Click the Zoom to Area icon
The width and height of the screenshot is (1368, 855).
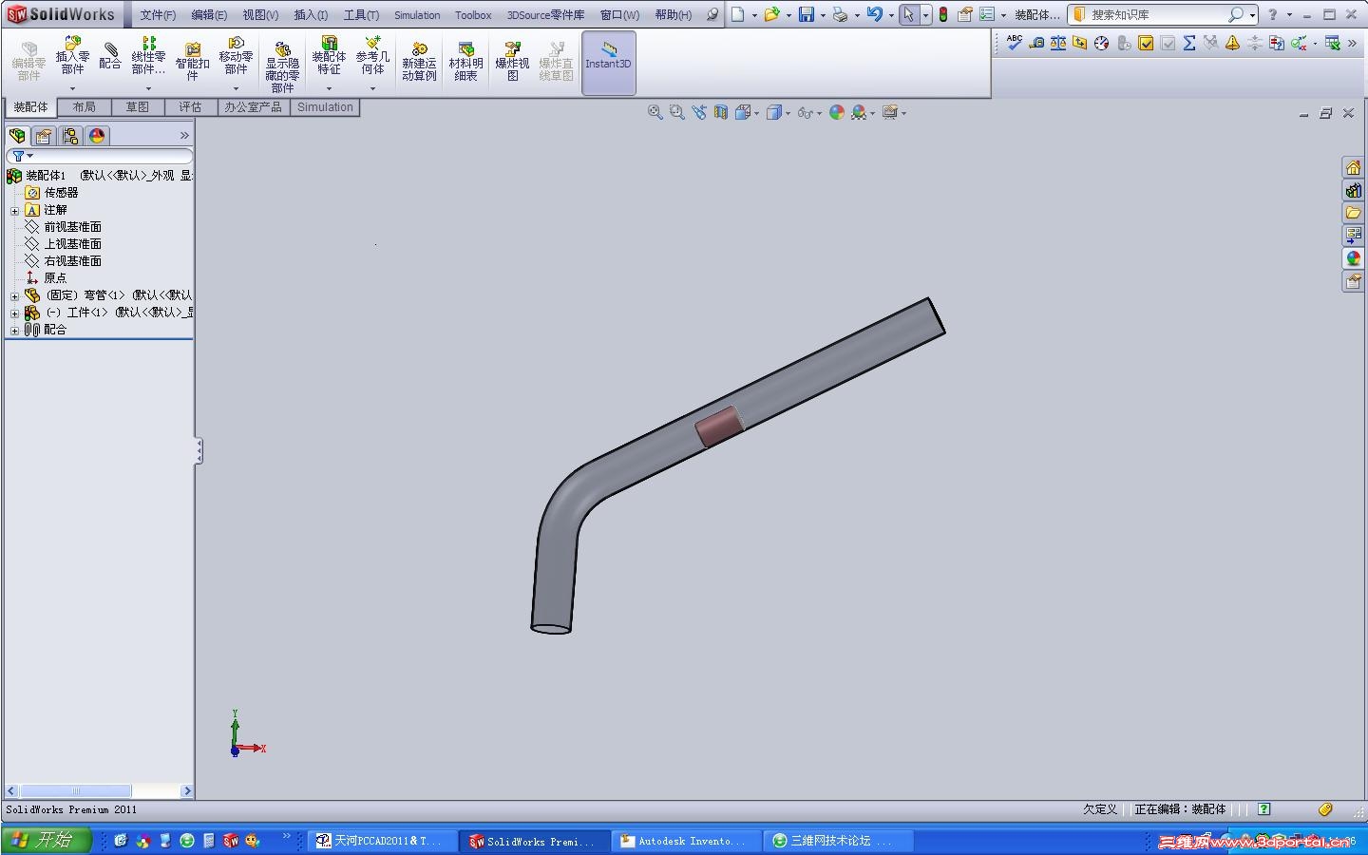(x=676, y=112)
